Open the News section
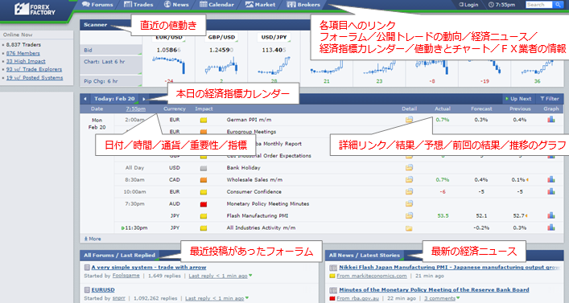This screenshot has height=303, width=569. click(176, 5)
